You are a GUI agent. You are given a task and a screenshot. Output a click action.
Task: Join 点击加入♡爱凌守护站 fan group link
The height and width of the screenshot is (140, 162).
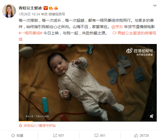pyautogui.click(x=39, y=126)
